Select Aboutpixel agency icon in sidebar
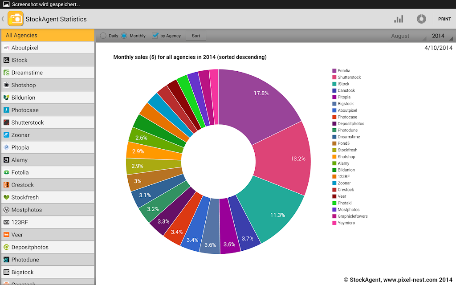The width and height of the screenshot is (456, 285). tap(6, 48)
